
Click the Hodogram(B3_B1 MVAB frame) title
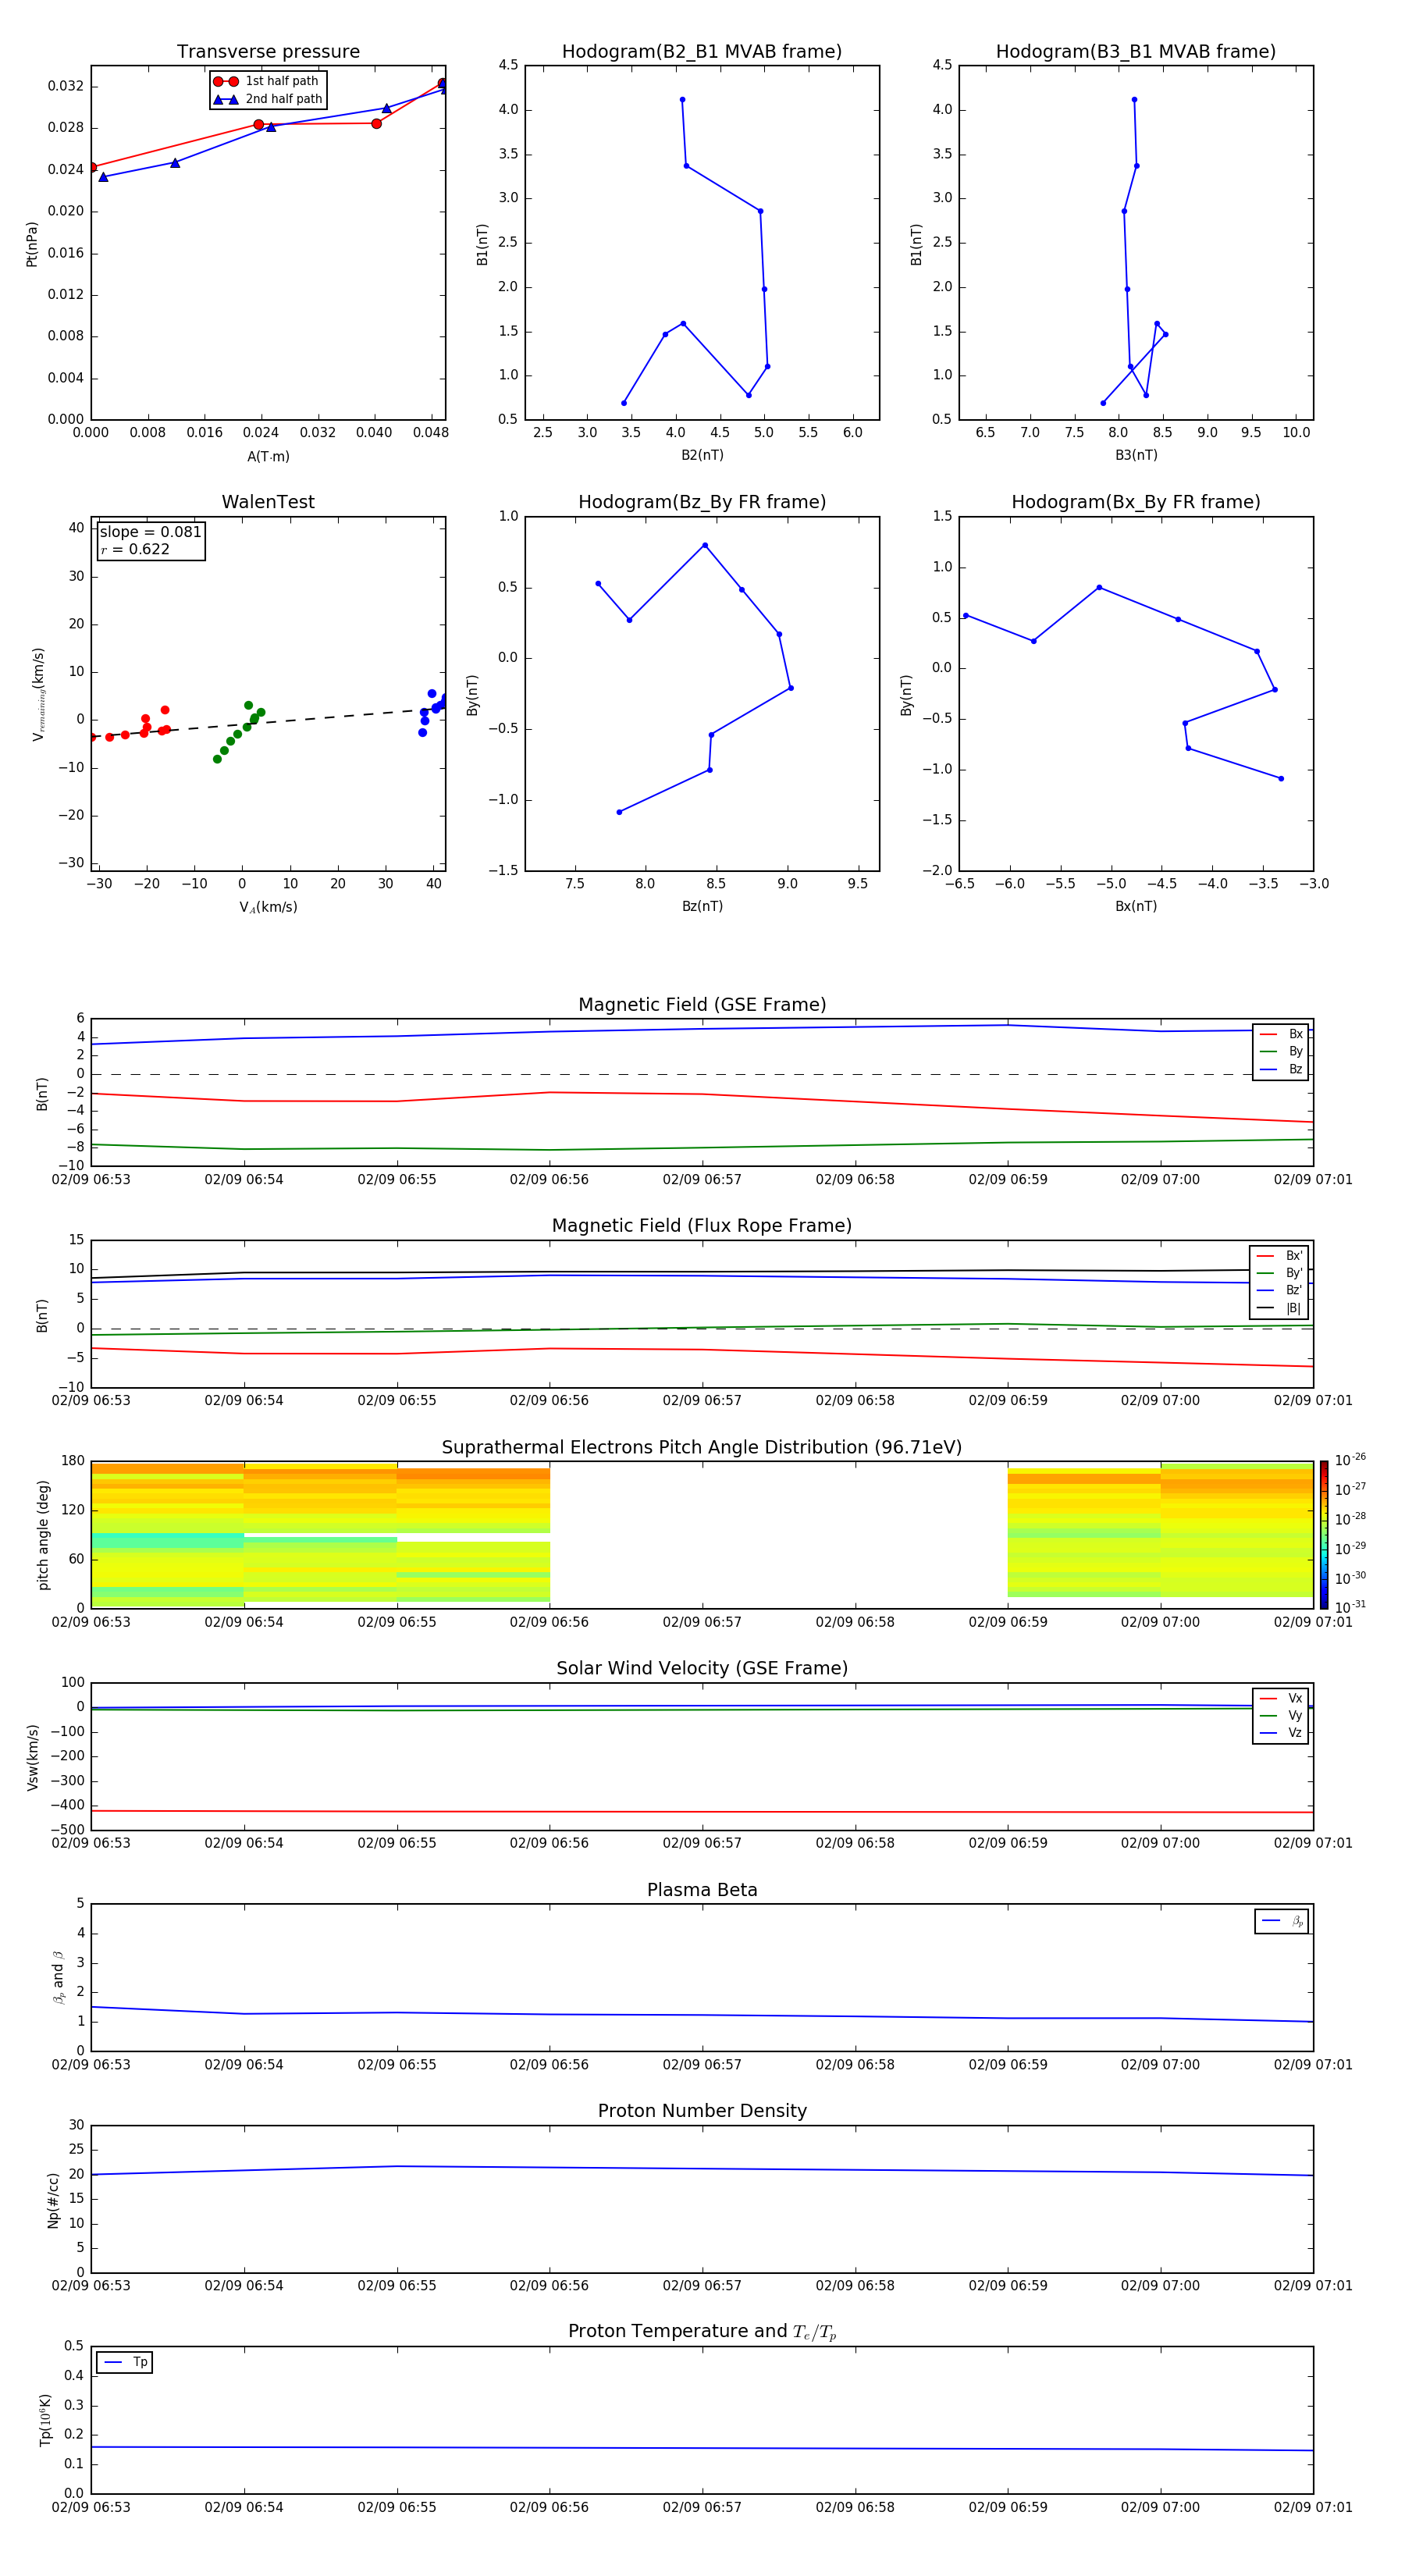pyautogui.click(x=1136, y=52)
